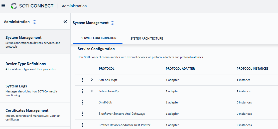This screenshot has width=278, height=129.
Task: Click '0 instances' in BlueRover-Sensors-And-Gateways row
Action: [x=244, y=114]
